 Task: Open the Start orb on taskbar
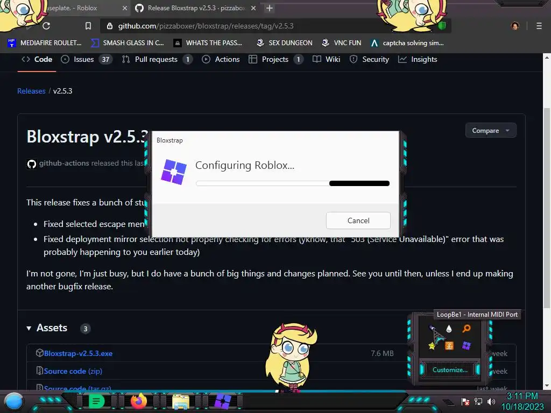(x=14, y=402)
